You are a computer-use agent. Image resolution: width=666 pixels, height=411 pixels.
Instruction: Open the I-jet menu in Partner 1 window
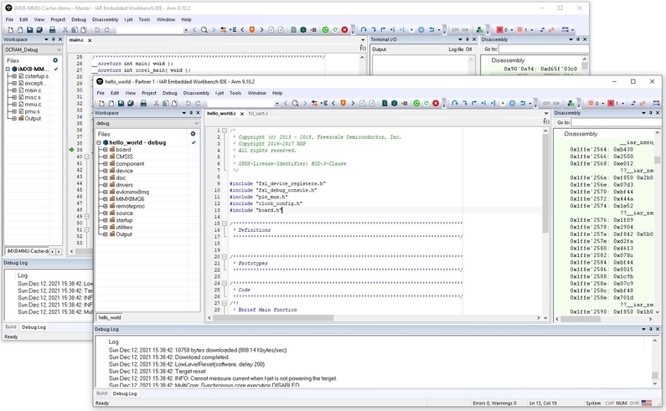[219, 93]
